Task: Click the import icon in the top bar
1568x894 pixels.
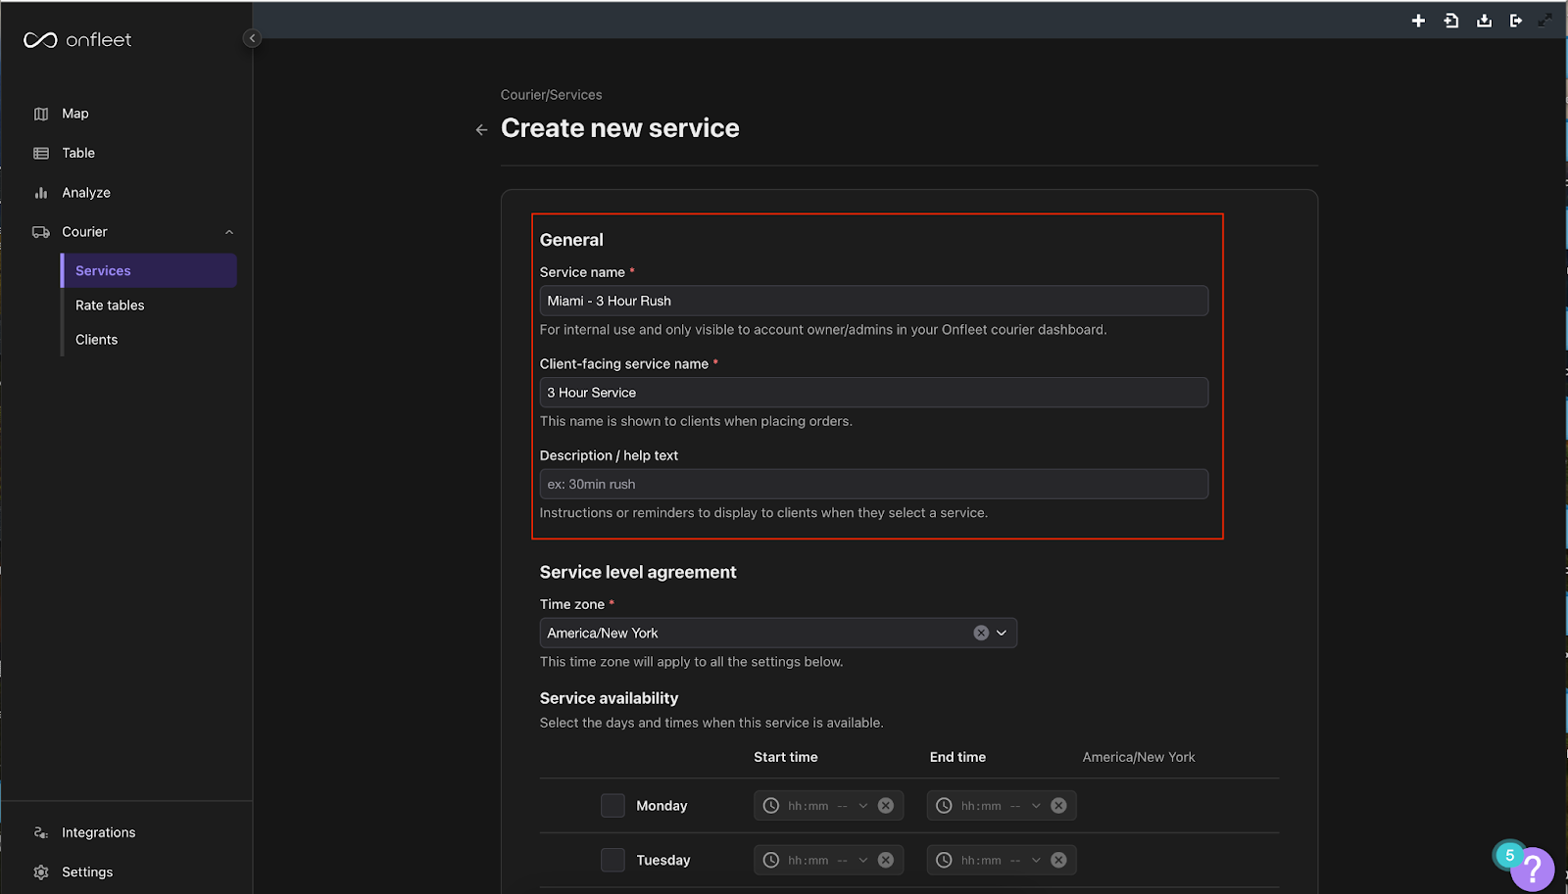Action: 1451,21
